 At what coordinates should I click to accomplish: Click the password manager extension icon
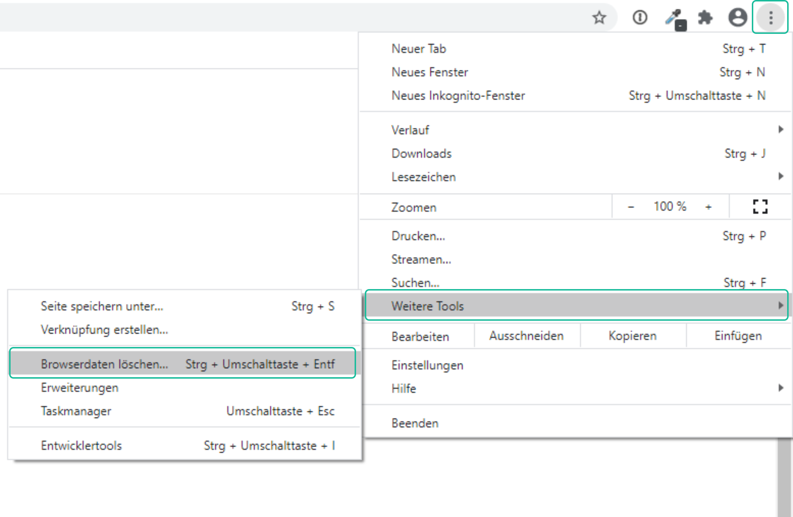640,17
